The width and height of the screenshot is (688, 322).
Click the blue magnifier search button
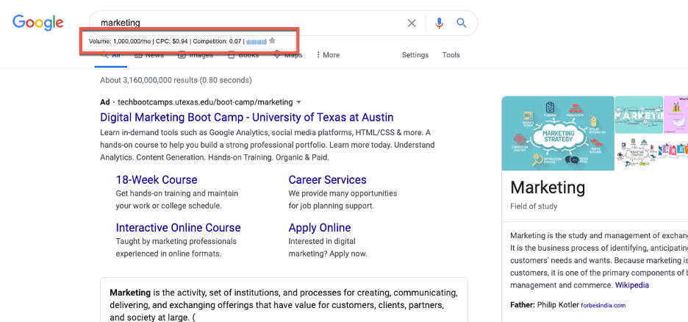pyautogui.click(x=462, y=24)
